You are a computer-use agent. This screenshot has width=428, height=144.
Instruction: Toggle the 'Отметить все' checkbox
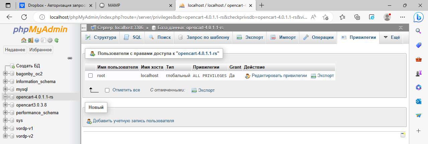[x=107, y=90]
